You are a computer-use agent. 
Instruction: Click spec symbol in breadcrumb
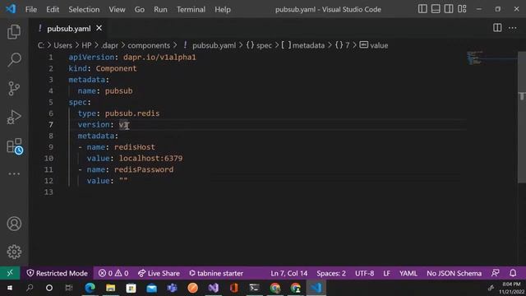264,45
